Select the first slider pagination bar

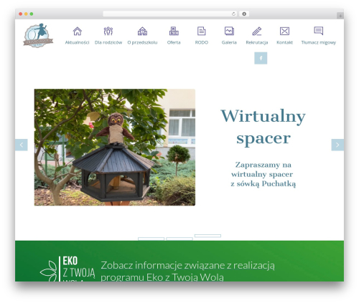(151, 239)
